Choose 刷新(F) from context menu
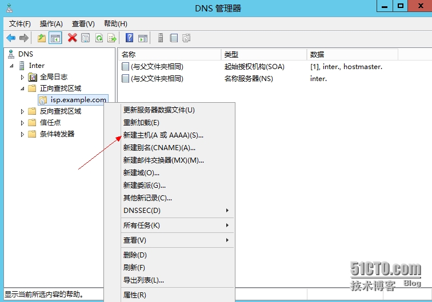 (177, 268)
